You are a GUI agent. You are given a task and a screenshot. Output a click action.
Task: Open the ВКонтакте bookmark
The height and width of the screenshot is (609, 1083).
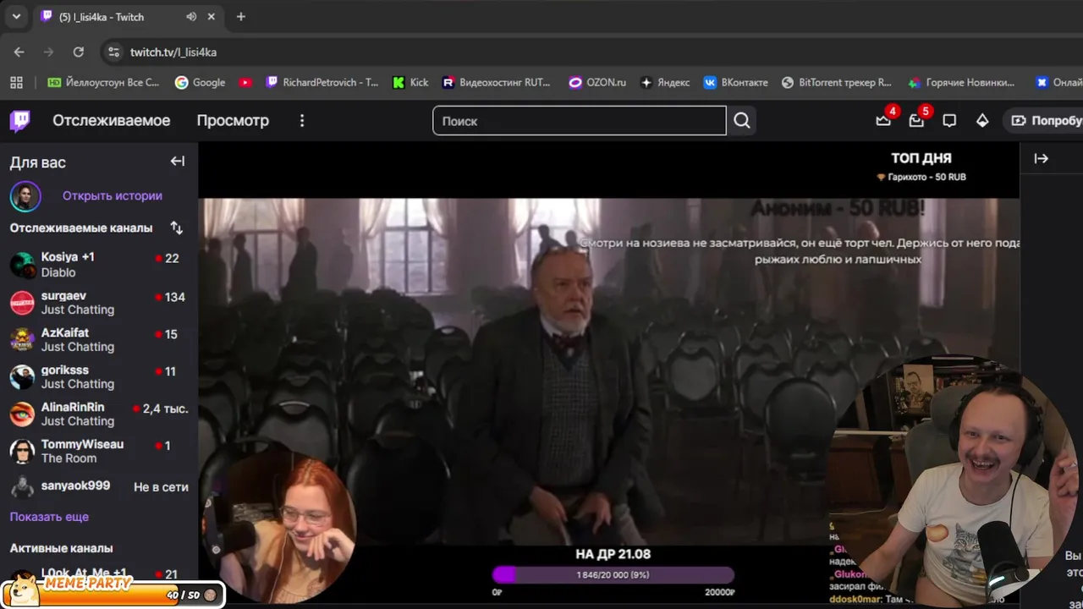click(735, 82)
